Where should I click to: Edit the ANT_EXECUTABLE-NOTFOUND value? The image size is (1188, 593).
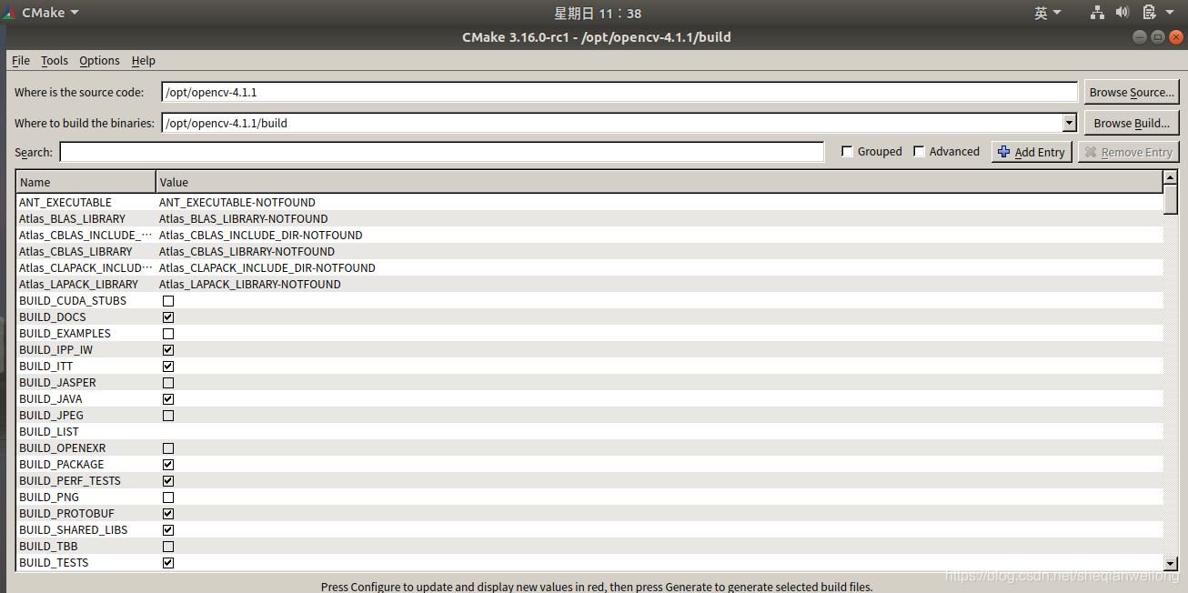(x=237, y=203)
